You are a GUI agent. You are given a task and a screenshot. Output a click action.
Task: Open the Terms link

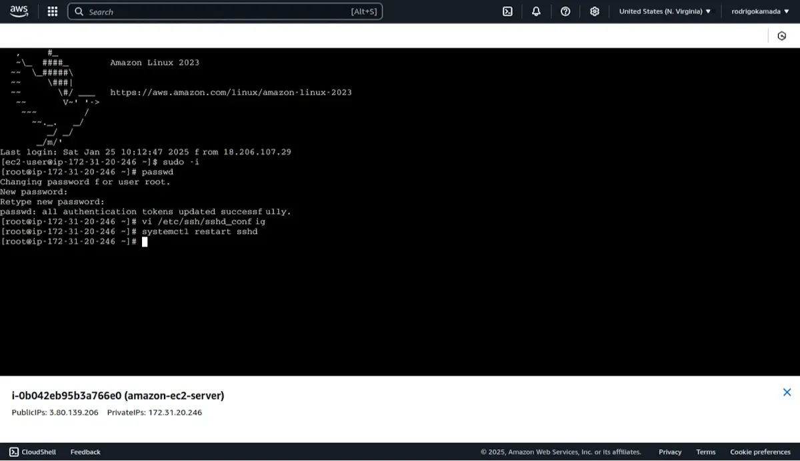tap(706, 452)
